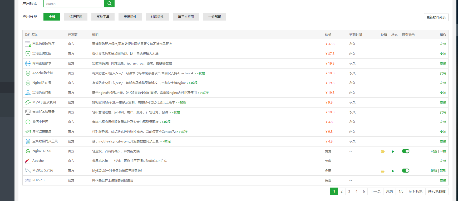
Task: Click the Nginx防火墙 WAF icon
Action: 28,83
